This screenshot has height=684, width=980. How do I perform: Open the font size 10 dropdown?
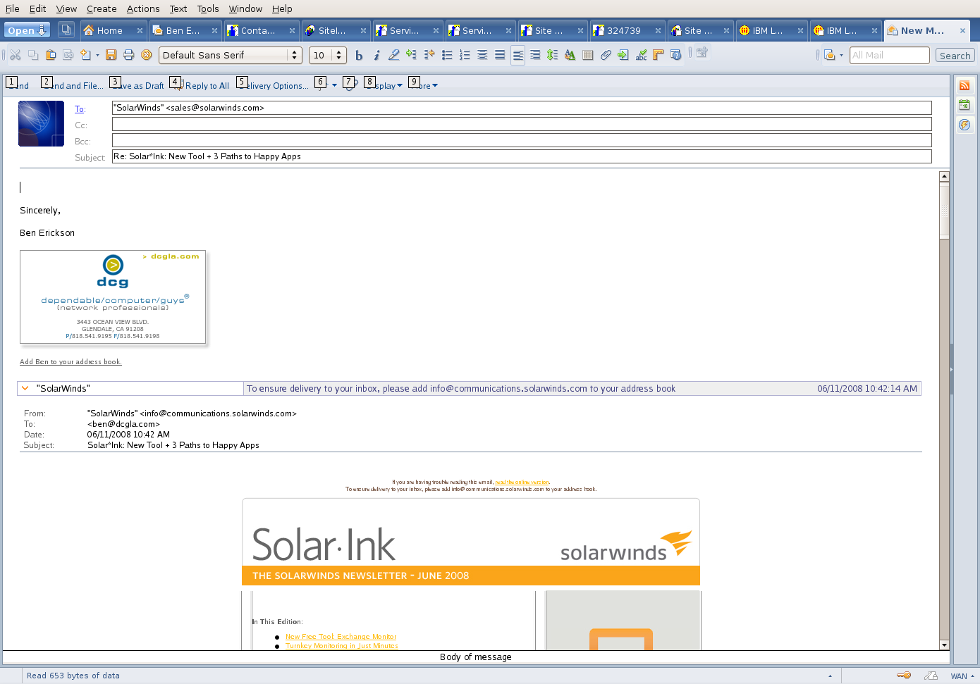pos(328,55)
